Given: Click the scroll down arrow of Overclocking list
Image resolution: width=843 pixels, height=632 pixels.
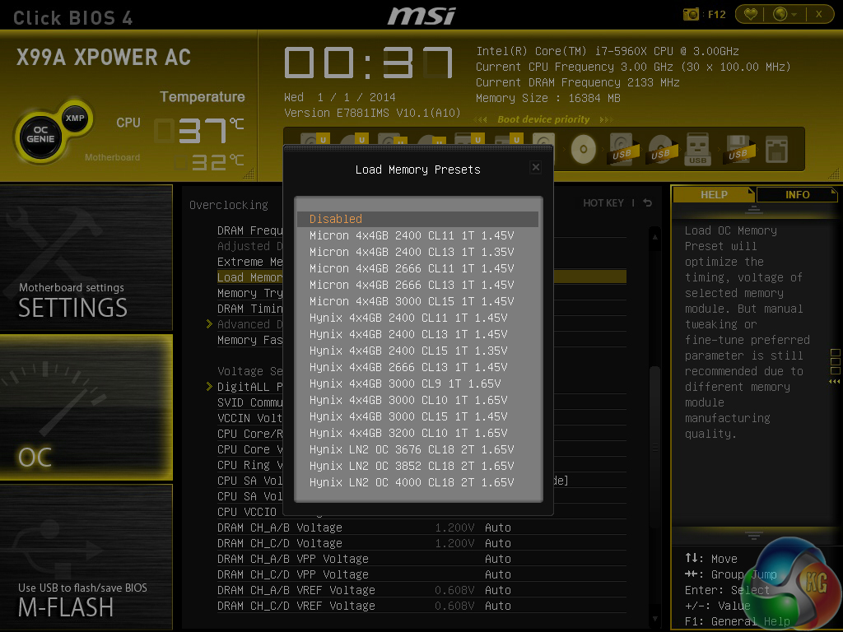Looking at the screenshot, I should click(x=654, y=619).
